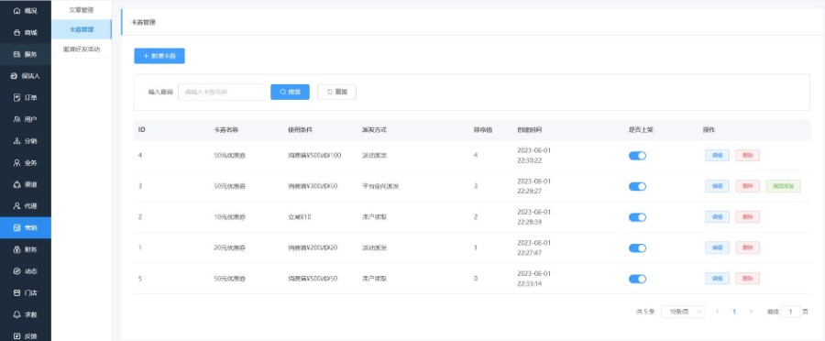Viewport: 825px width, 341px height.
Task: Toggle 是否上架 switch for ID 2 row
Action: pos(637,217)
